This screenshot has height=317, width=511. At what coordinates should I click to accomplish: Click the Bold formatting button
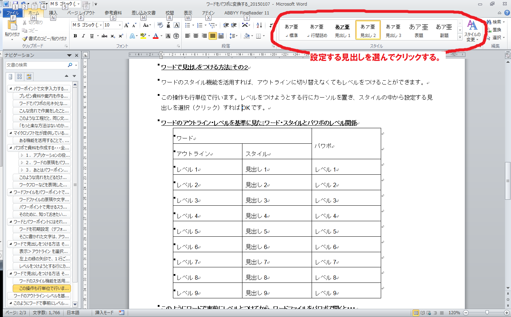click(x=75, y=36)
